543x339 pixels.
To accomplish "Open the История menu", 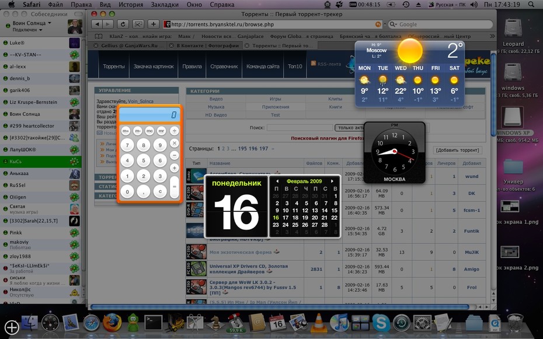I will (x=131, y=5).
